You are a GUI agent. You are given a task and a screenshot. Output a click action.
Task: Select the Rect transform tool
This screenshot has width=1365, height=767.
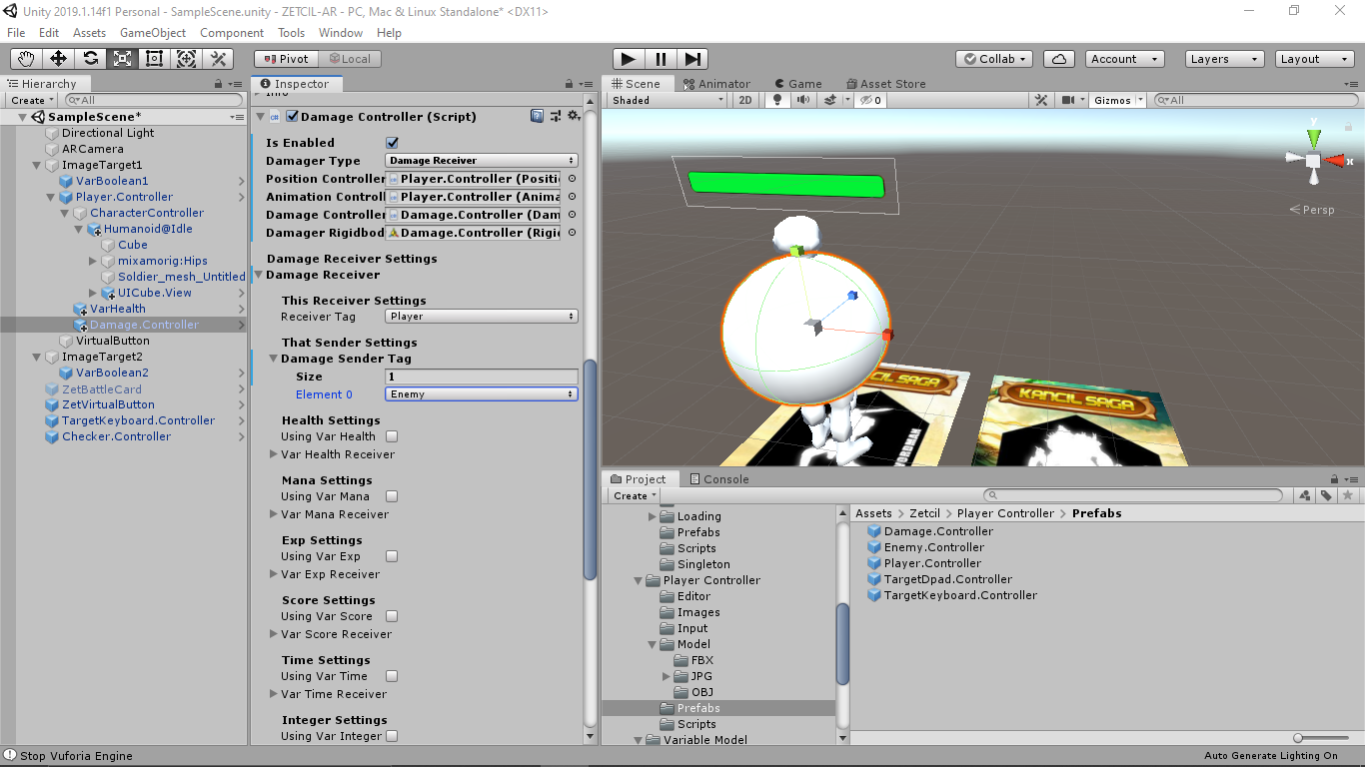pyautogui.click(x=154, y=59)
